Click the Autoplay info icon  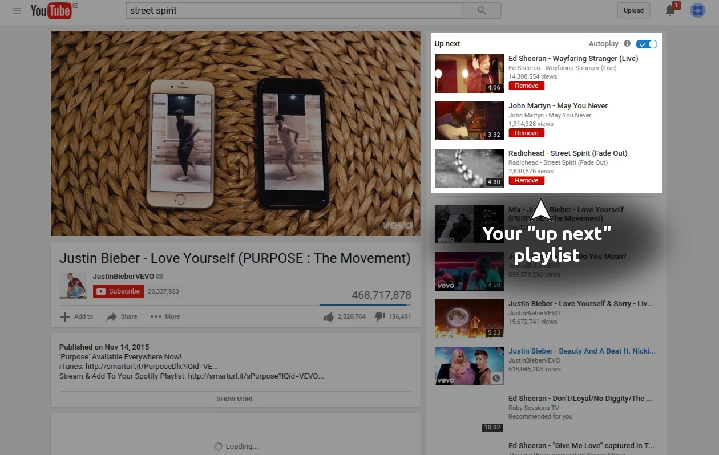pos(627,44)
